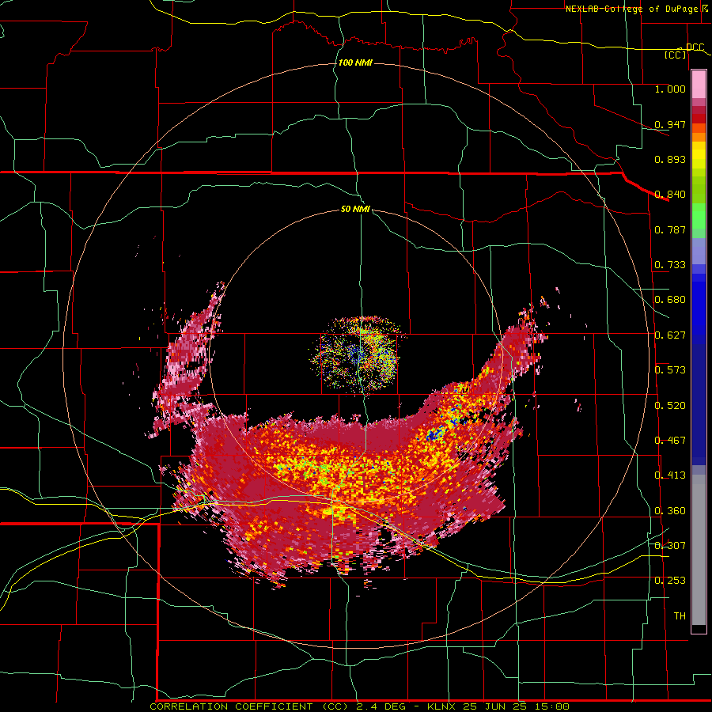Click the 0.787 scale value

[670, 229]
